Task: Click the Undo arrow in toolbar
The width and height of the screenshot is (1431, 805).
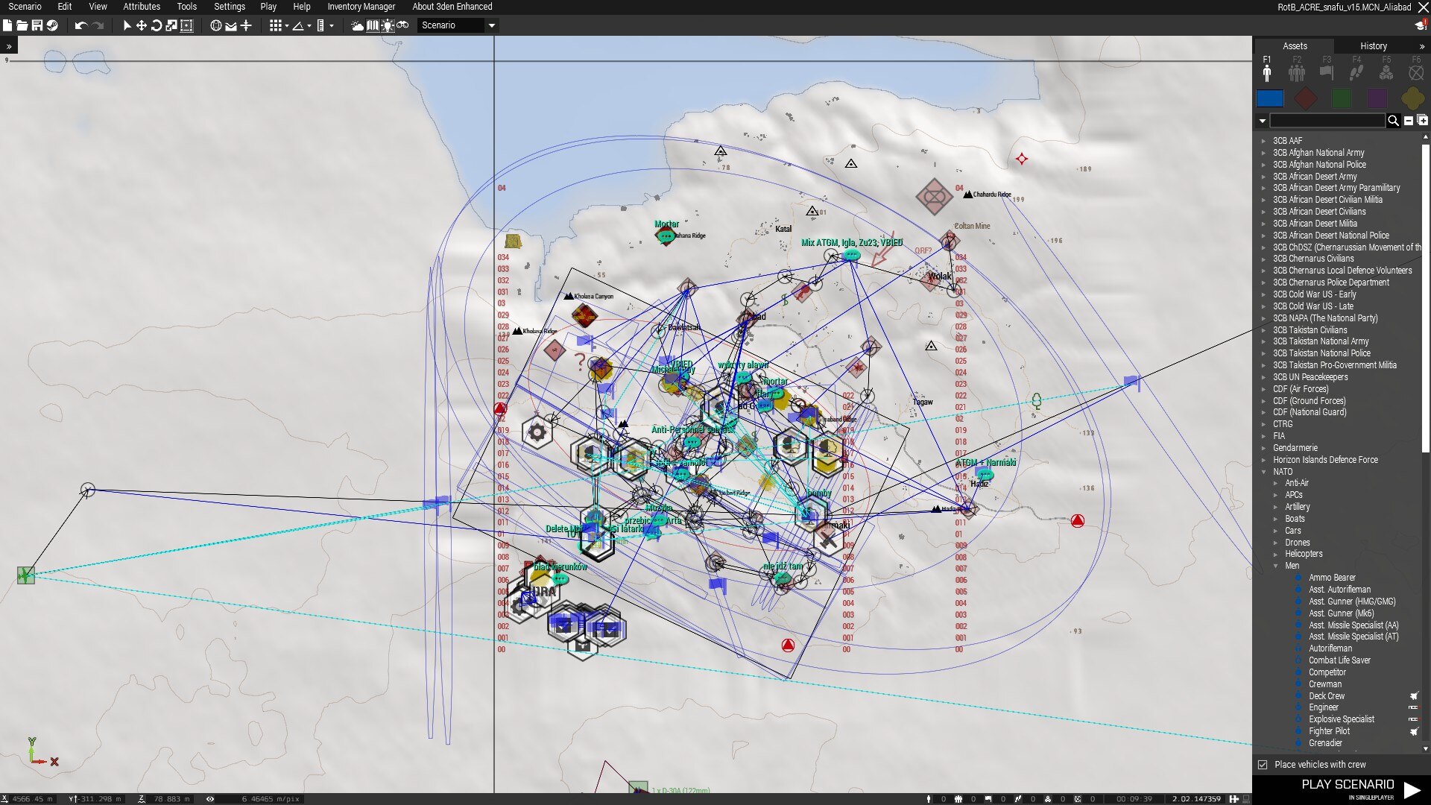Action: click(x=80, y=25)
